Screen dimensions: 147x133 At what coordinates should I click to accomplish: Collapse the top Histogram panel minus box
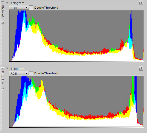(2, 3)
